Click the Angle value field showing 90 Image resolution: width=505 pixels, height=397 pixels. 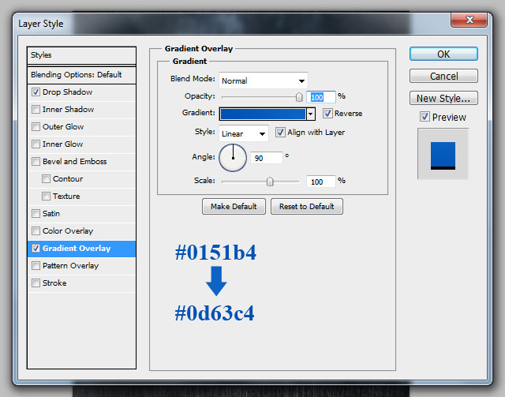pyautogui.click(x=267, y=158)
